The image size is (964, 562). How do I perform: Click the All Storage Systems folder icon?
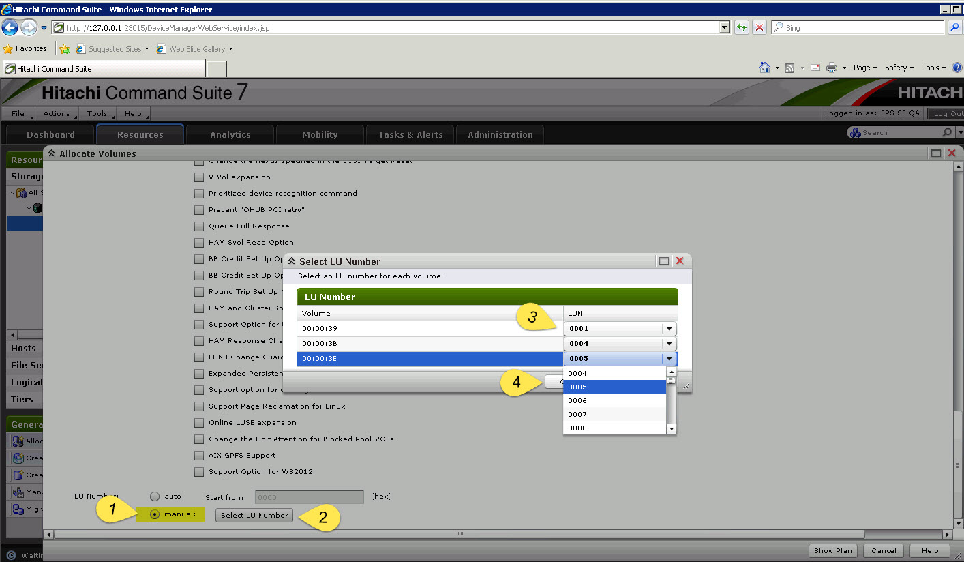point(22,193)
